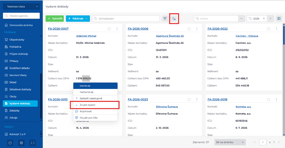Select Kopírovat in context menu
Image resolution: width=285 pixels, height=148 pixels.
pyautogui.click(x=95, y=111)
